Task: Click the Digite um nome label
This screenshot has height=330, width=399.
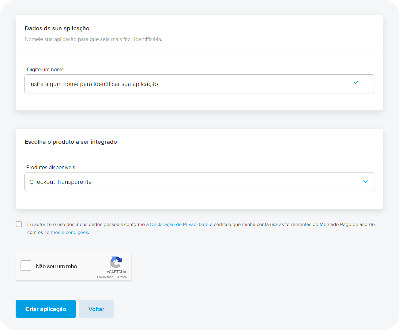Action: 46,69
